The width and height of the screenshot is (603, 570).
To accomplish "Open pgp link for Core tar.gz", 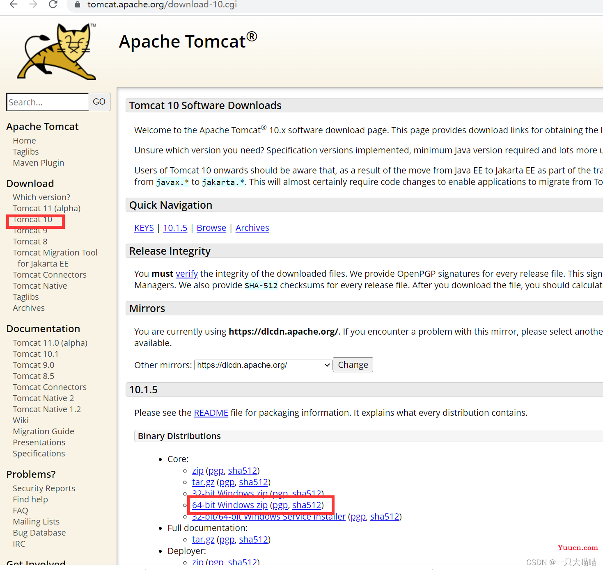I will point(227,482).
